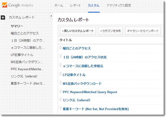The width and height of the screenshot is (166, 117).
Task: Click drag handle beside 曜日ごとのアクセス row
Action: (61, 48)
